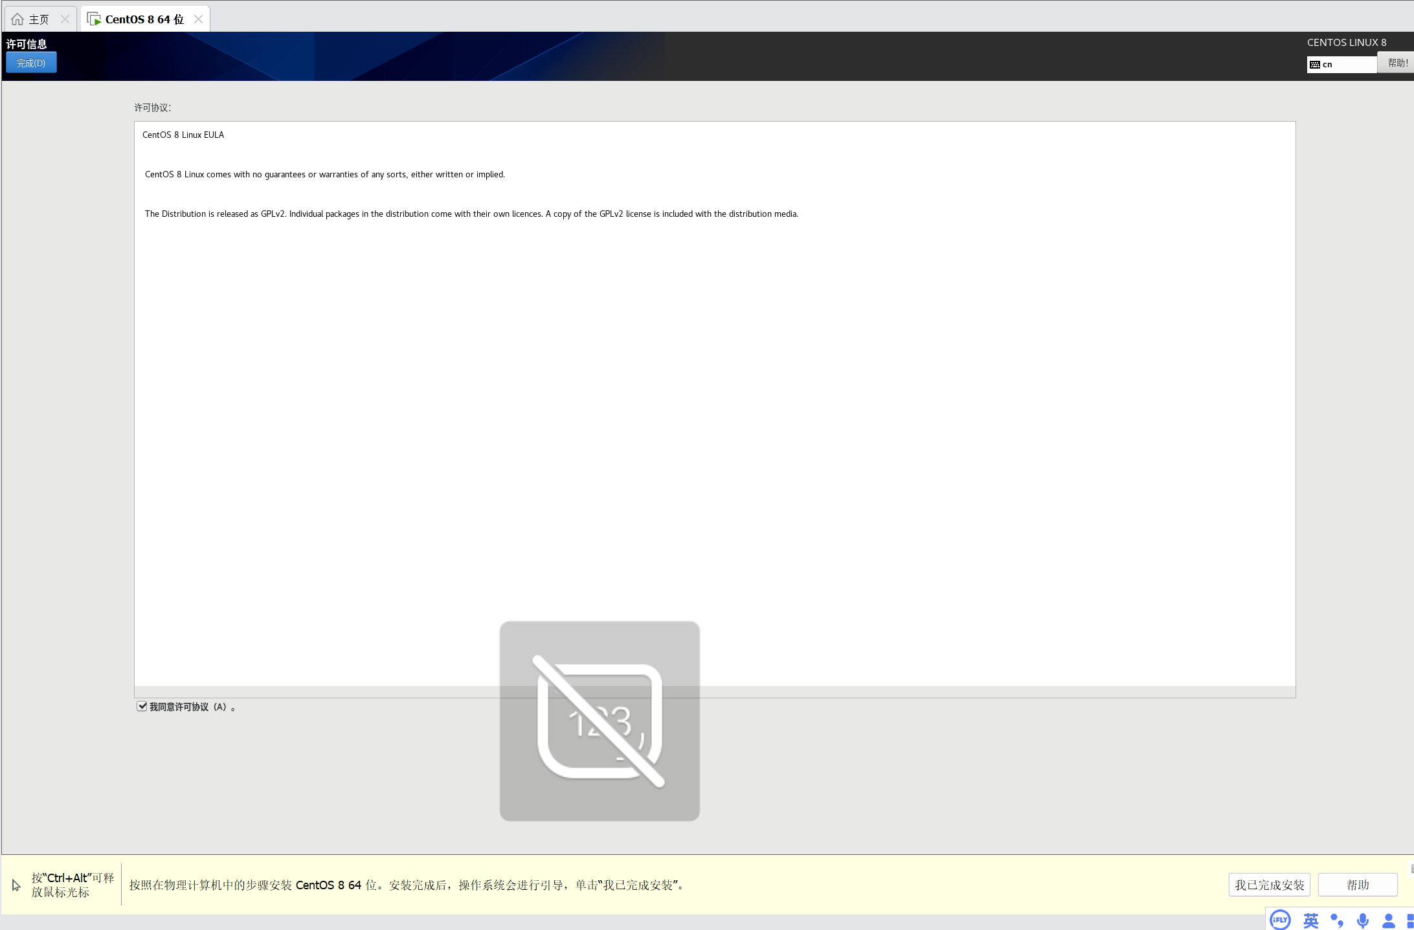Close the CentOS 8 64 位 tab
Image resolution: width=1414 pixels, height=930 pixels.
pos(198,19)
